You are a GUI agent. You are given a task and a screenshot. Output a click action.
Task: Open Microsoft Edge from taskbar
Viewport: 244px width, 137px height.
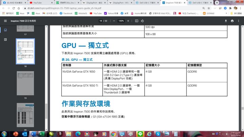[x=78, y=134]
